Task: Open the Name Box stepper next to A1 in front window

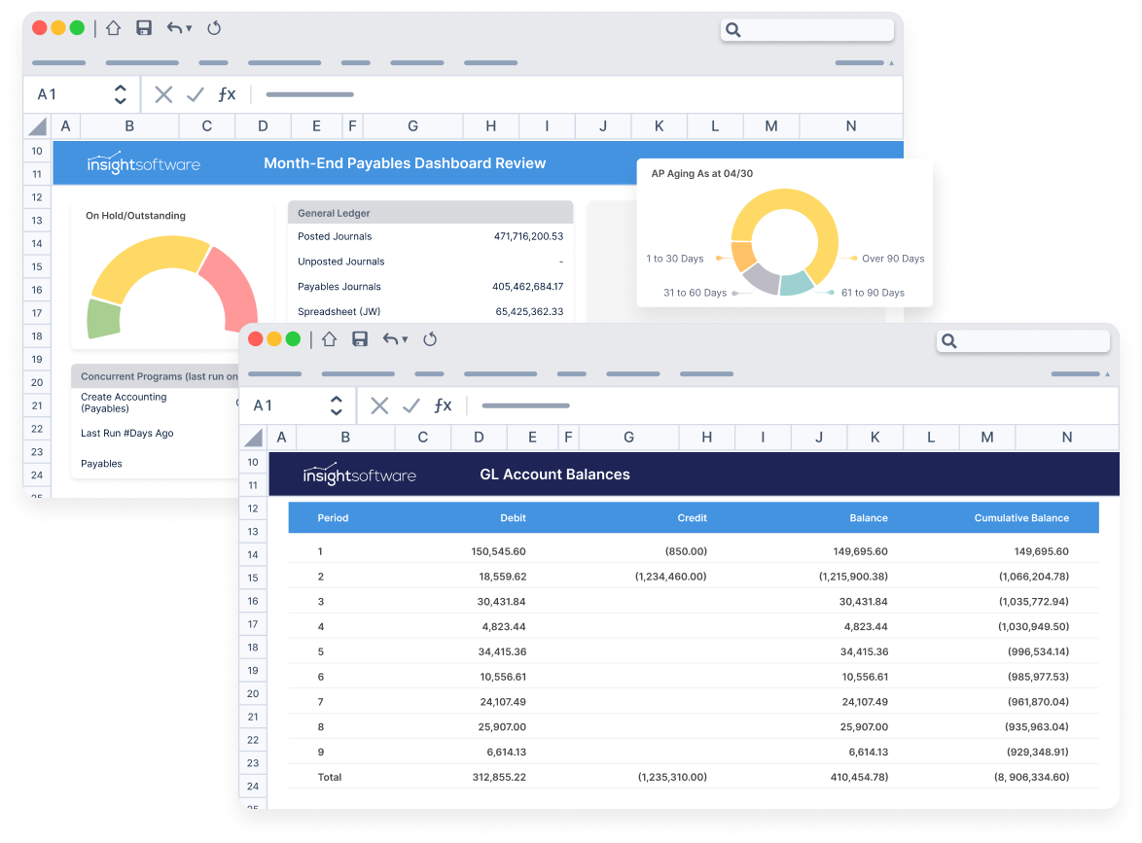Action: (335, 405)
